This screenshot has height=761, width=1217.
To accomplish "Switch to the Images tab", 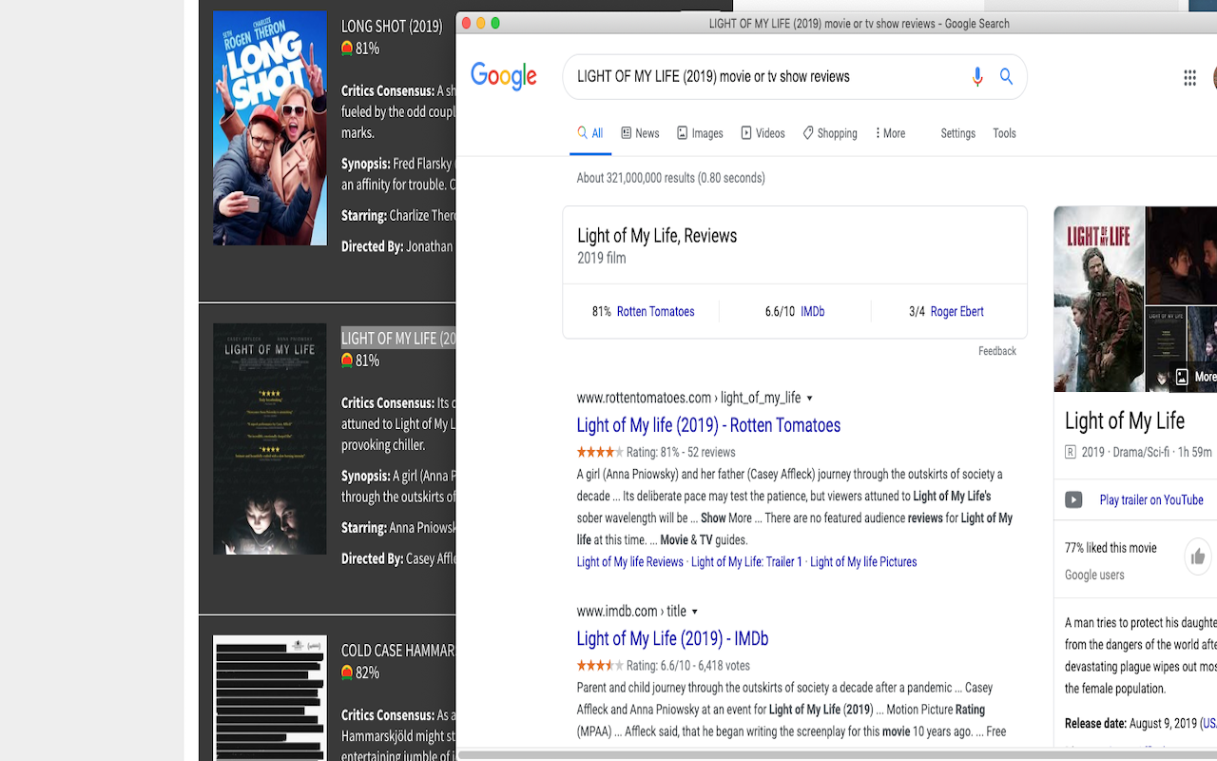I will pos(700,133).
